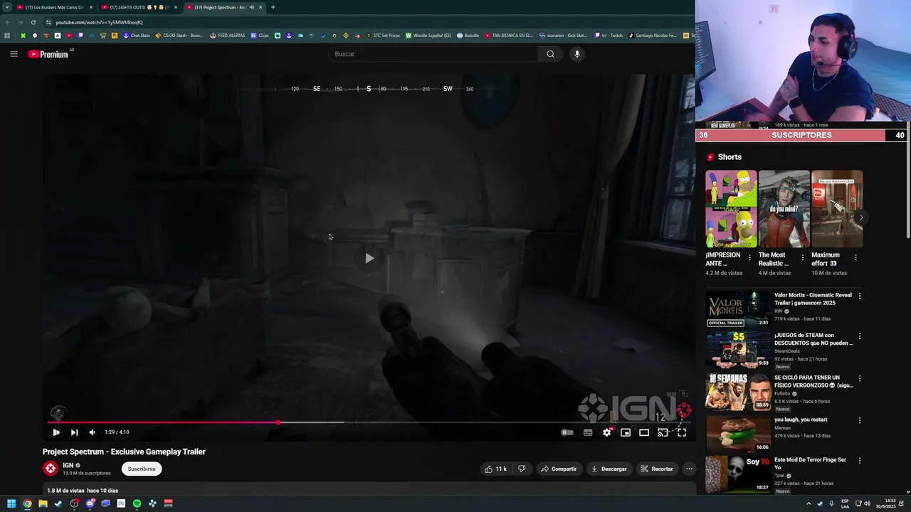Open IGN channel avatar
The height and width of the screenshot is (512, 911).
pos(50,468)
